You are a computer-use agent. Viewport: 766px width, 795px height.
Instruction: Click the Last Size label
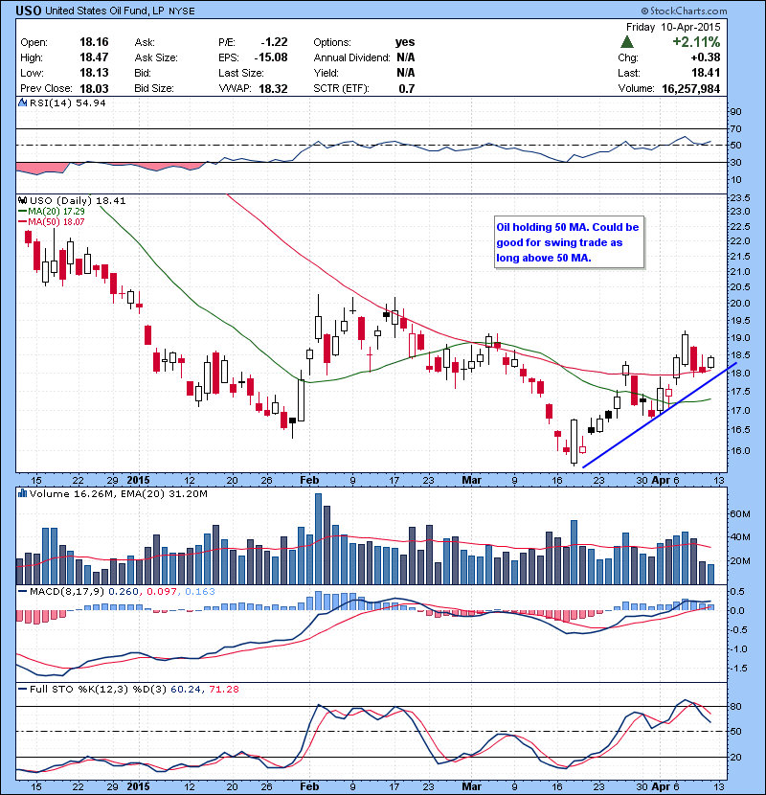click(x=240, y=73)
